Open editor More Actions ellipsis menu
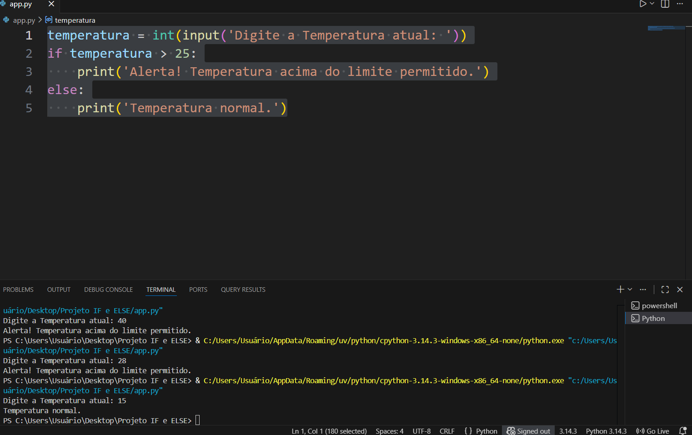 point(680,4)
